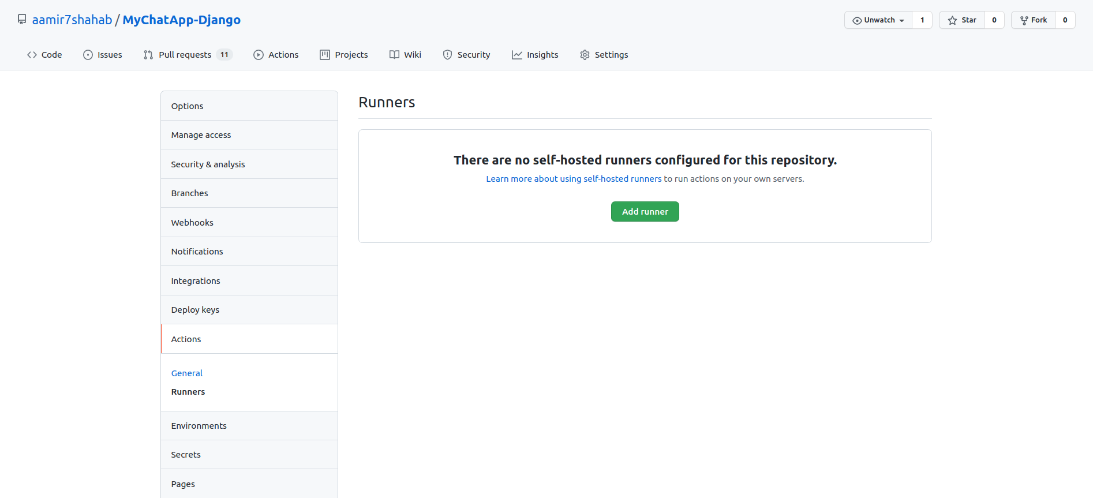
Task: Click the Fork icon
Action: pyautogui.click(x=1024, y=20)
